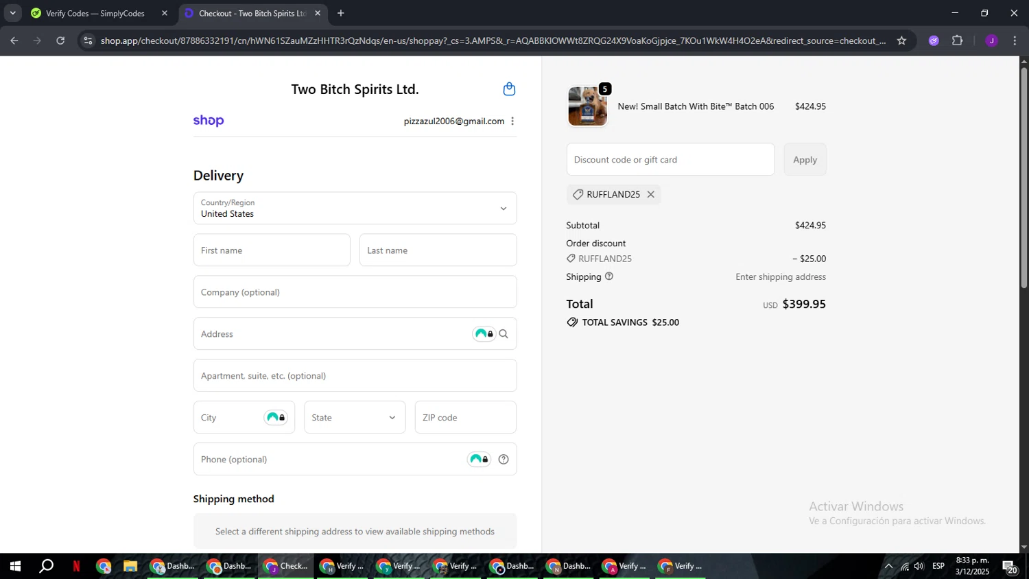Select the Checkout - Two Bitch Spirits tab
The width and height of the screenshot is (1029, 579).
coord(252,13)
